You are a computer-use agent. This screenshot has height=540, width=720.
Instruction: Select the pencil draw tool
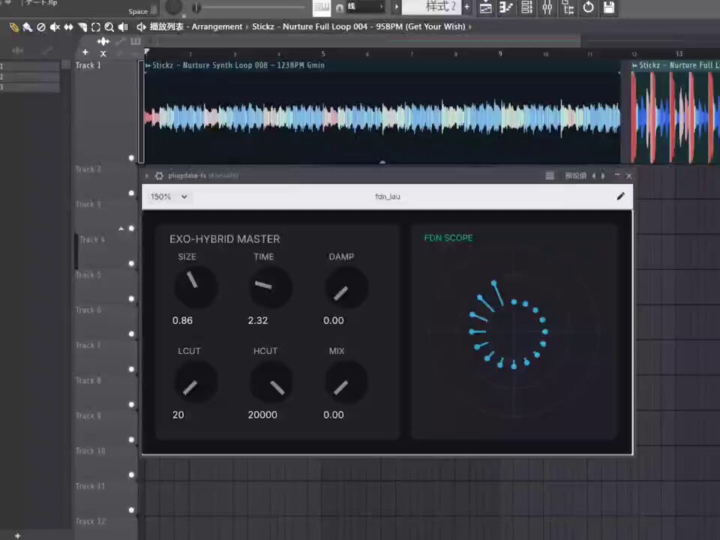(13, 27)
